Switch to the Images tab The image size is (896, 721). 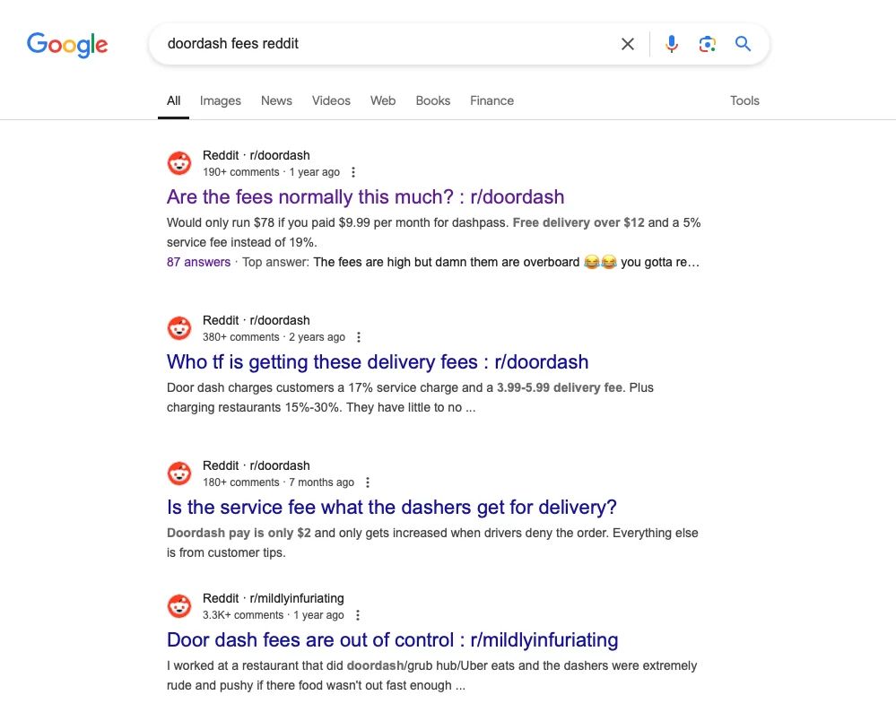tap(221, 100)
